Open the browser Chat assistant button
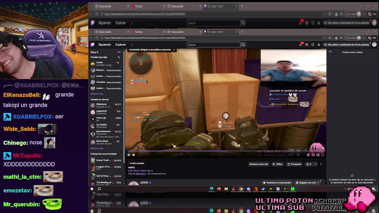The image size is (379, 213). coord(372,38)
